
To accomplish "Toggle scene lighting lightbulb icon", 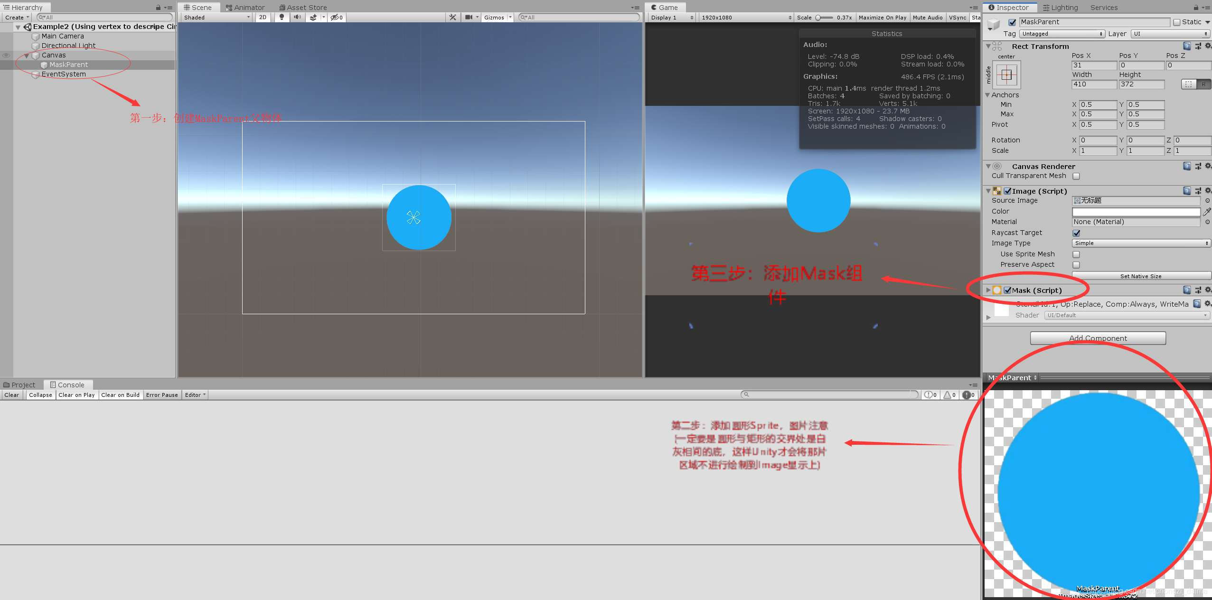I will [x=282, y=17].
